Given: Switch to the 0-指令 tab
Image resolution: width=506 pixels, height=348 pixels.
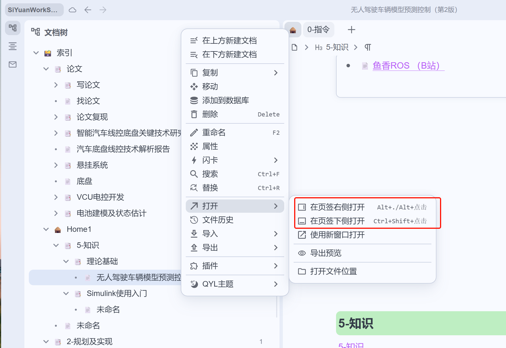Looking at the screenshot, I should 319,30.
